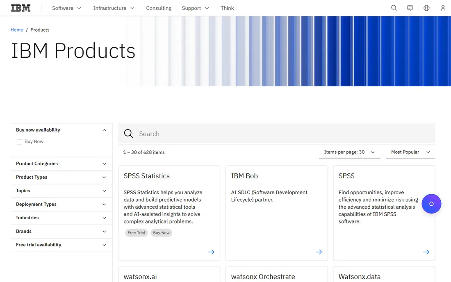Open the IBM Bob product title
This screenshot has width=451, height=282.
[244, 176]
